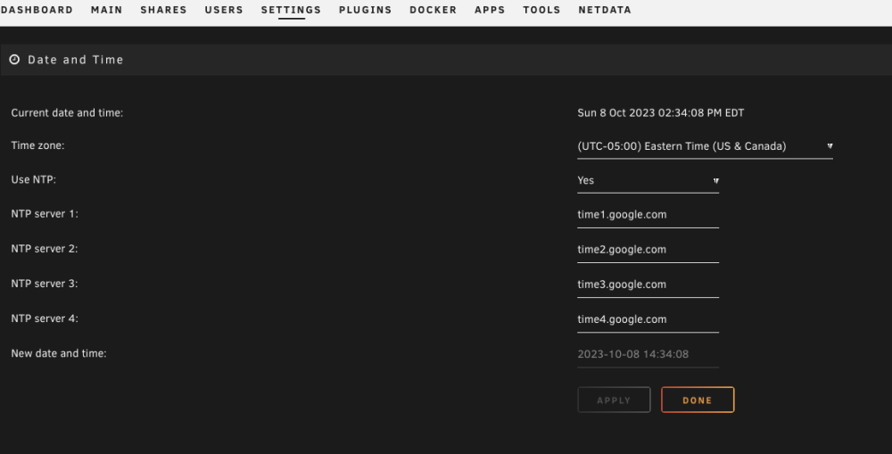
Task: Expand the Use NTP dropdown
Action: [x=648, y=180]
